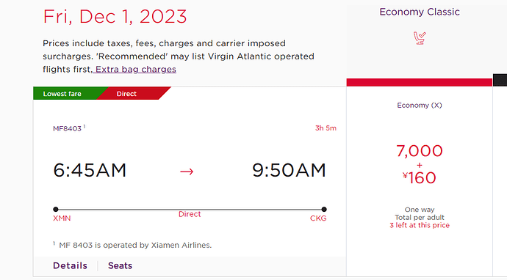Click the CKG arrival airport code
Image resolution: width=507 pixels, height=280 pixels.
coord(318,218)
